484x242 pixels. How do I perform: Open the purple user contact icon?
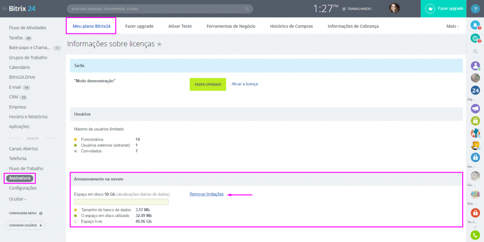tap(475, 66)
